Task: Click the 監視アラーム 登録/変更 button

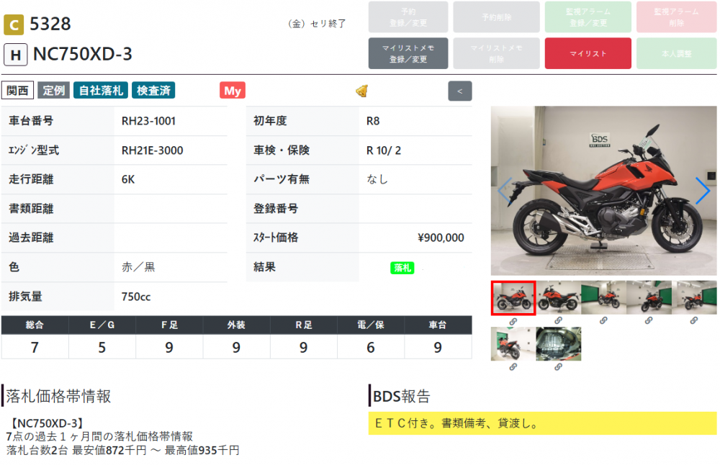Action: click(588, 17)
